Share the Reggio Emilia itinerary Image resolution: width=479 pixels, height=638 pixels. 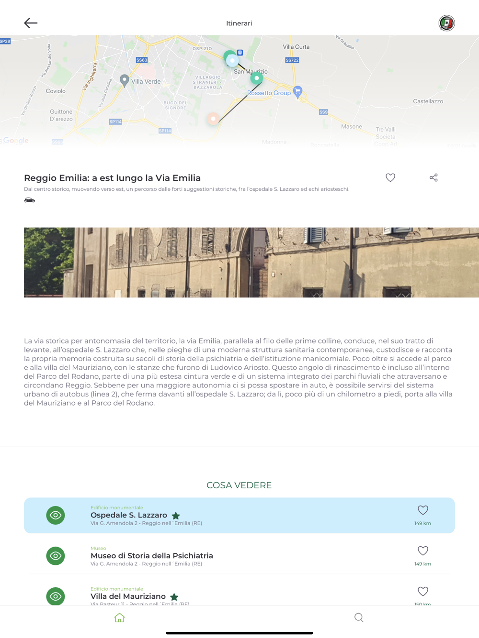pos(433,177)
